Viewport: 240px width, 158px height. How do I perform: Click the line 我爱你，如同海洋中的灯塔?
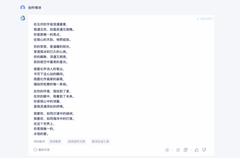coord(54,119)
